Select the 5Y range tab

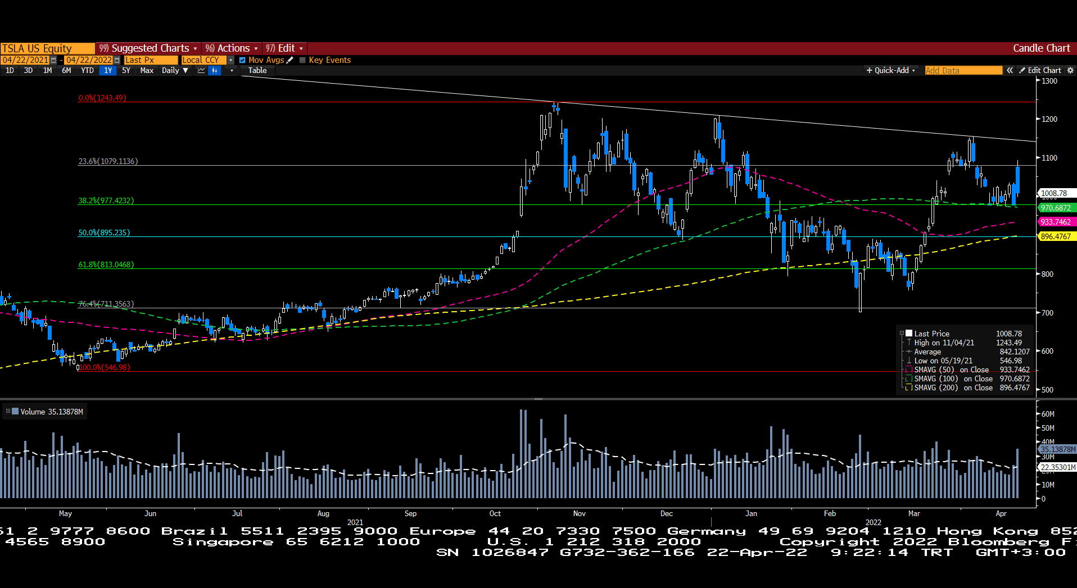click(126, 70)
